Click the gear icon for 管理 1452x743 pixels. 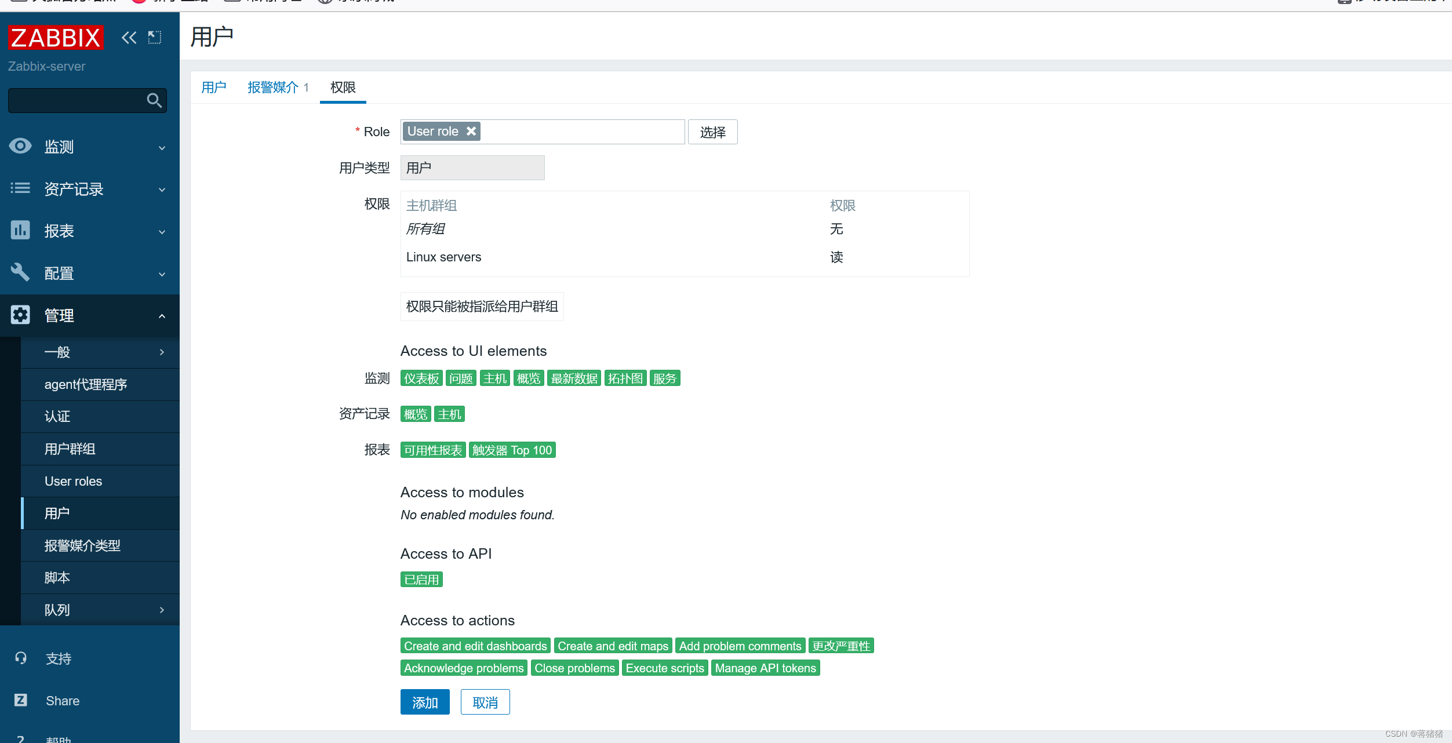click(x=20, y=315)
